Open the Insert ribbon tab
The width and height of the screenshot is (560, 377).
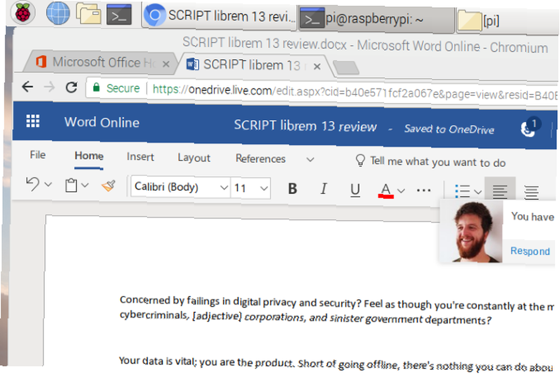[x=140, y=157]
